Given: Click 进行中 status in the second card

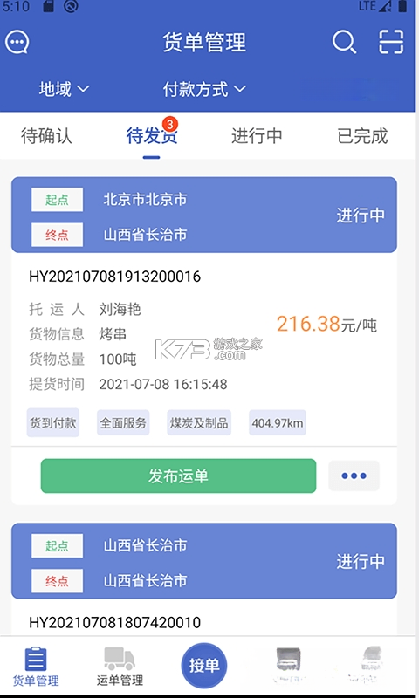Looking at the screenshot, I should point(361,561).
